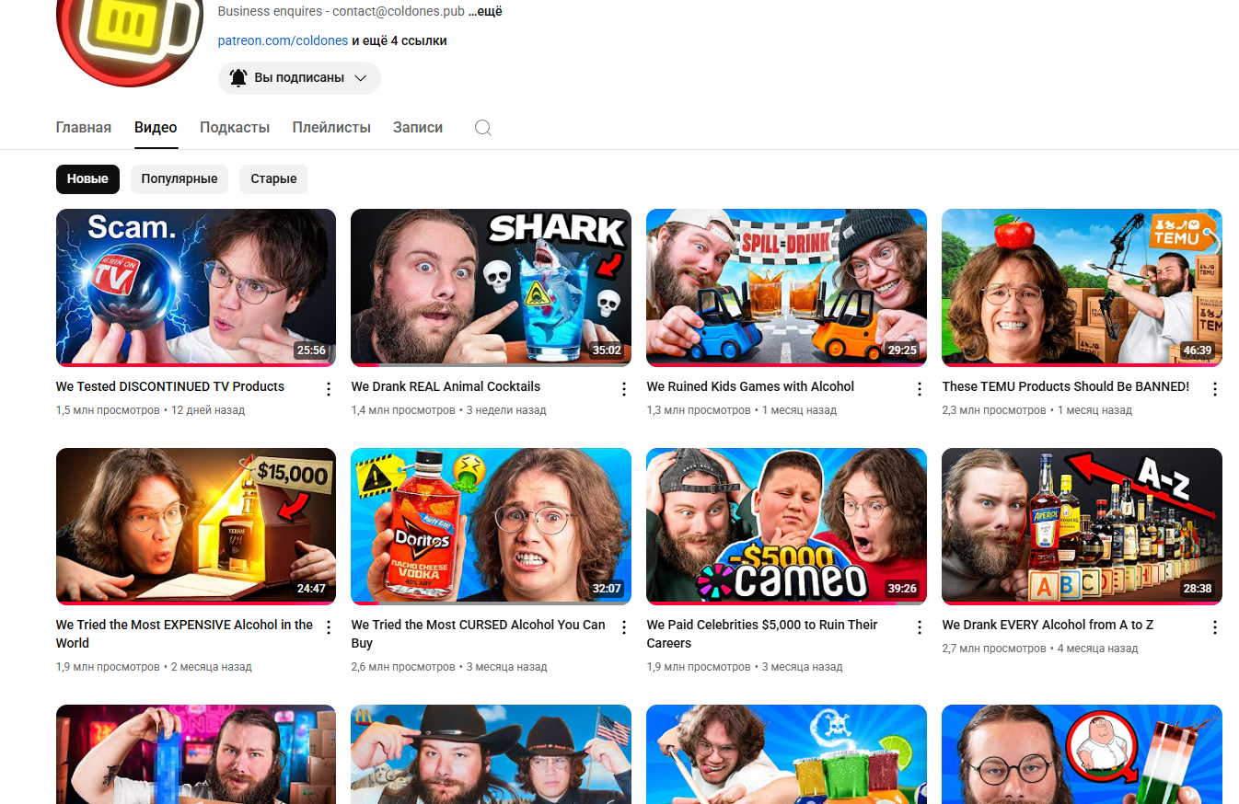This screenshot has width=1239, height=804.
Task: Sort videos by Популярные
Action: pyautogui.click(x=179, y=179)
